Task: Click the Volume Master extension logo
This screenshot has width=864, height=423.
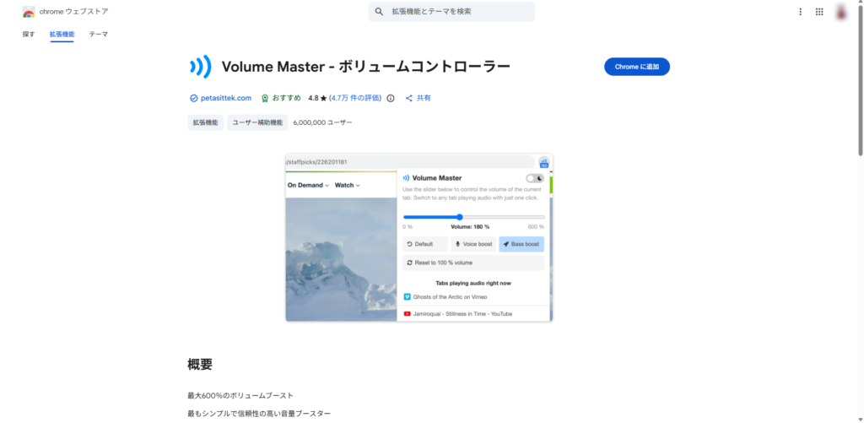Action: coord(200,67)
